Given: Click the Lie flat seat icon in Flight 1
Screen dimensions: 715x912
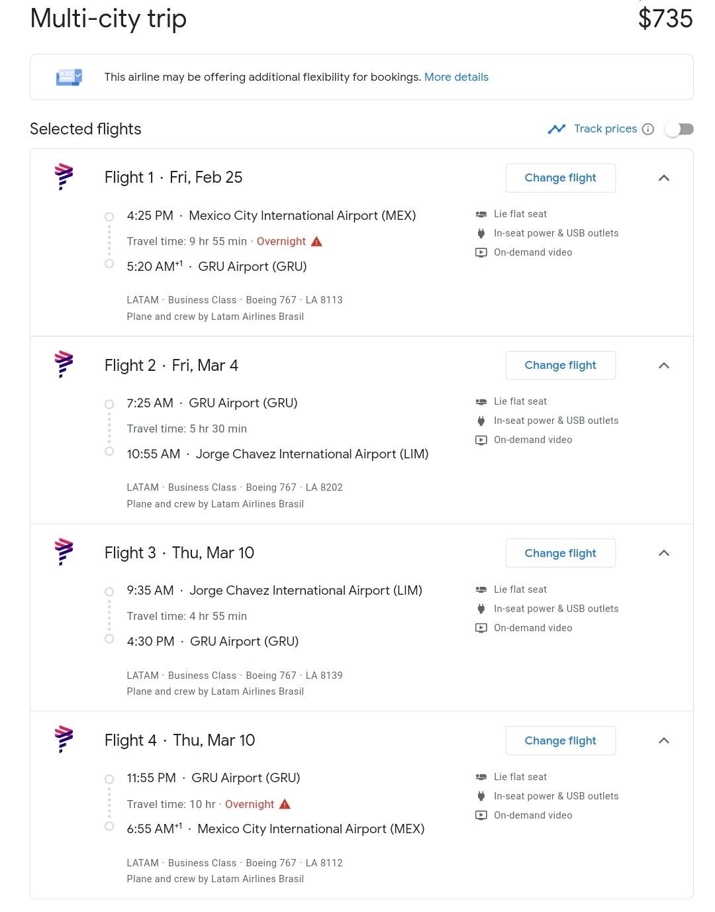Looking at the screenshot, I should (x=481, y=214).
